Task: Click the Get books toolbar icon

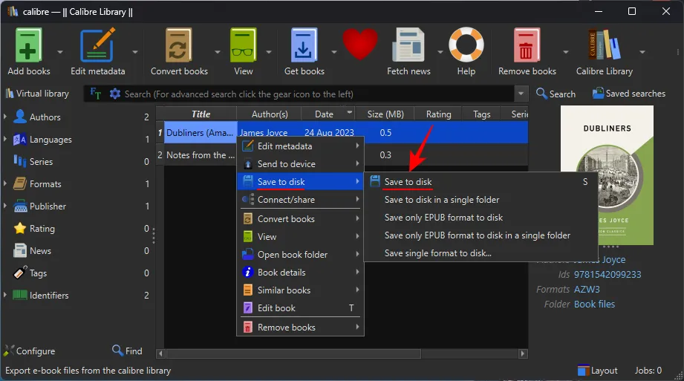Action: (304, 46)
